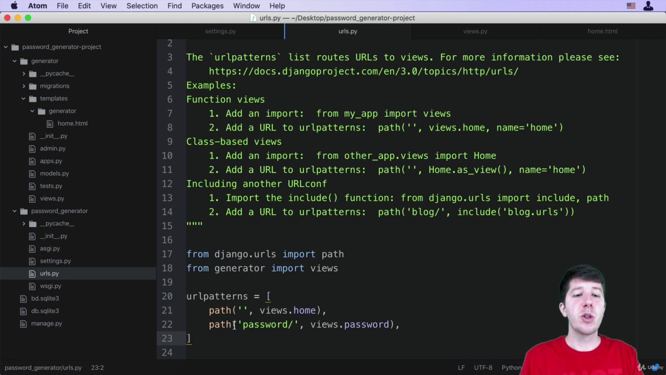
Task: Click the US flag input source icon
Action: pyautogui.click(x=631, y=6)
